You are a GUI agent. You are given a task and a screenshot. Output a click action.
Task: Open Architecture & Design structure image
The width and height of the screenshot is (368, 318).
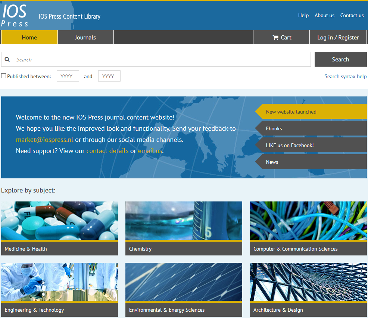pos(308,282)
